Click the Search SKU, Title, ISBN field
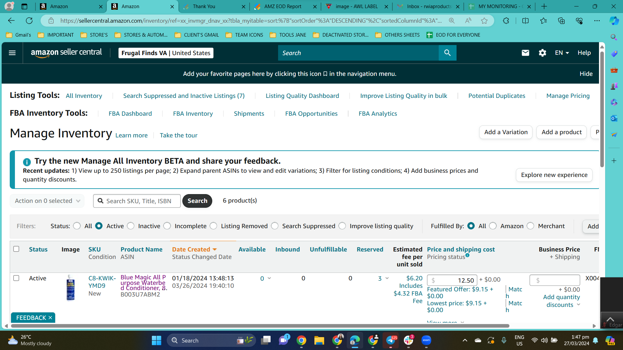 coord(137,201)
